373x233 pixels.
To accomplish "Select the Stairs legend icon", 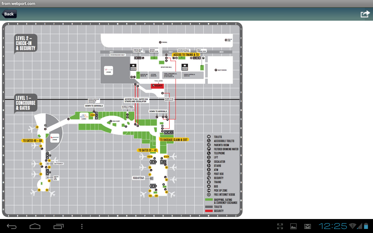I will (x=209, y=165).
